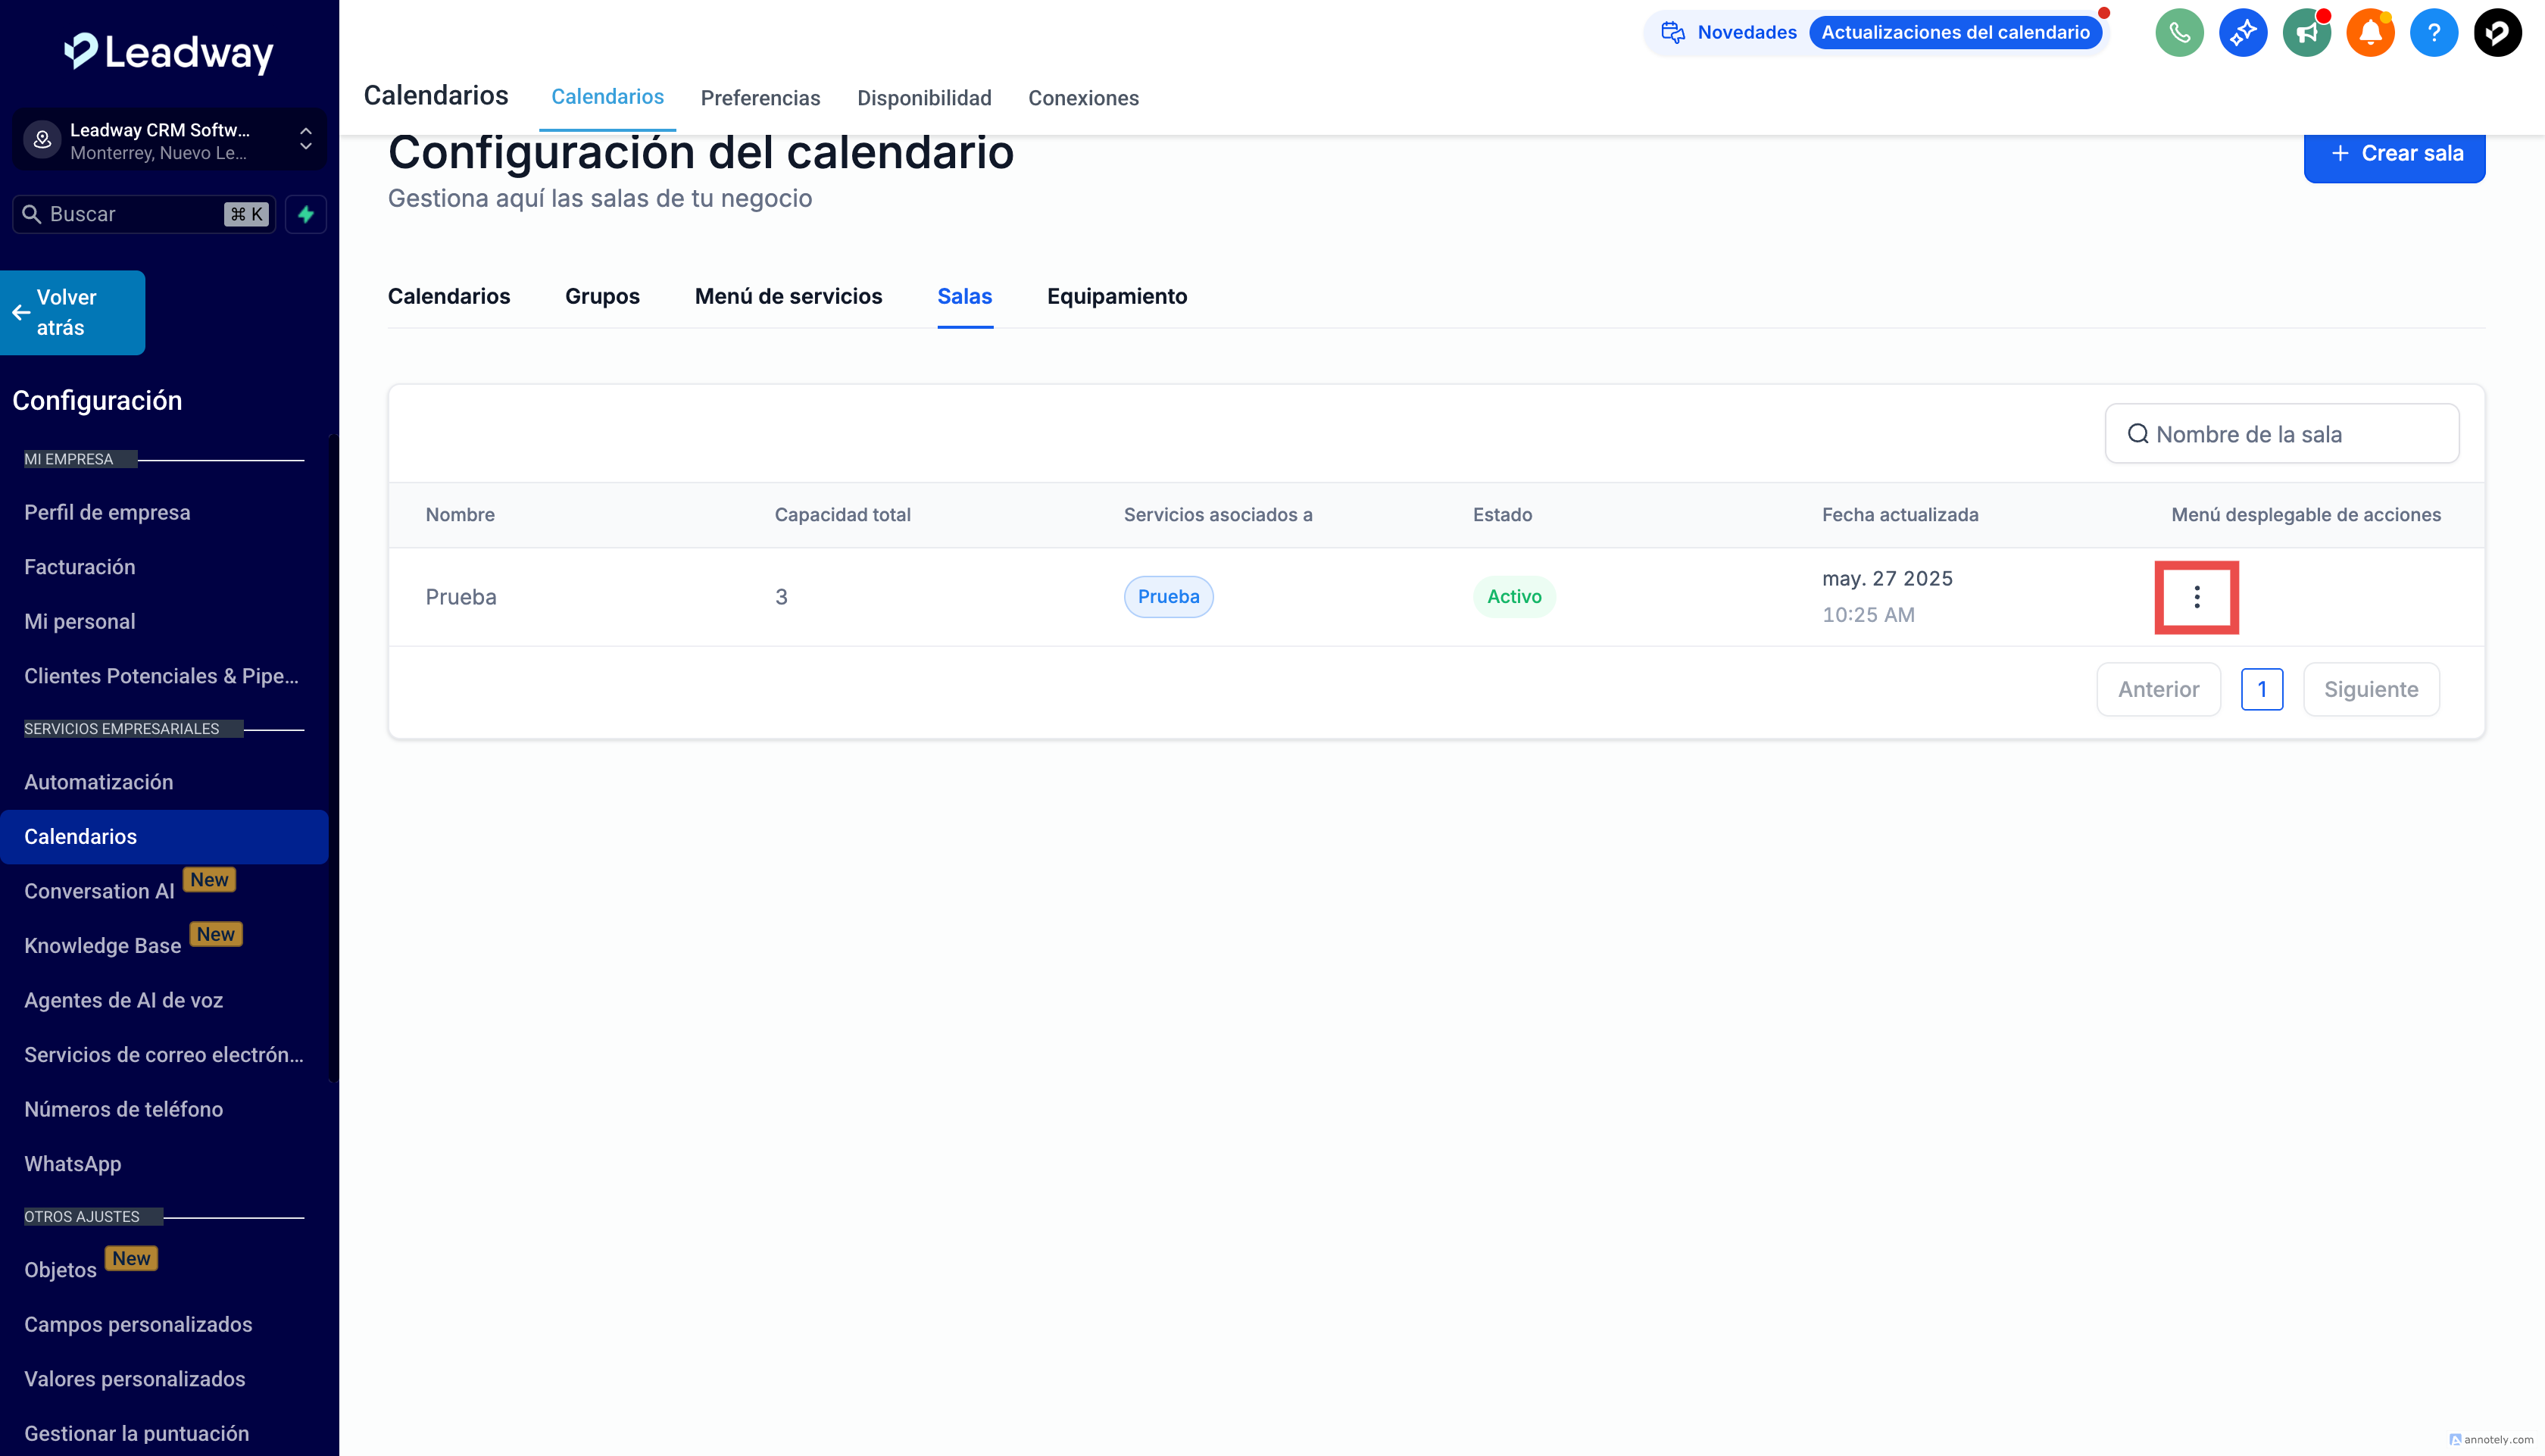2545x1456 pixels.
Task: Click the green lightning quick actions icon
Action: (306, 214)
